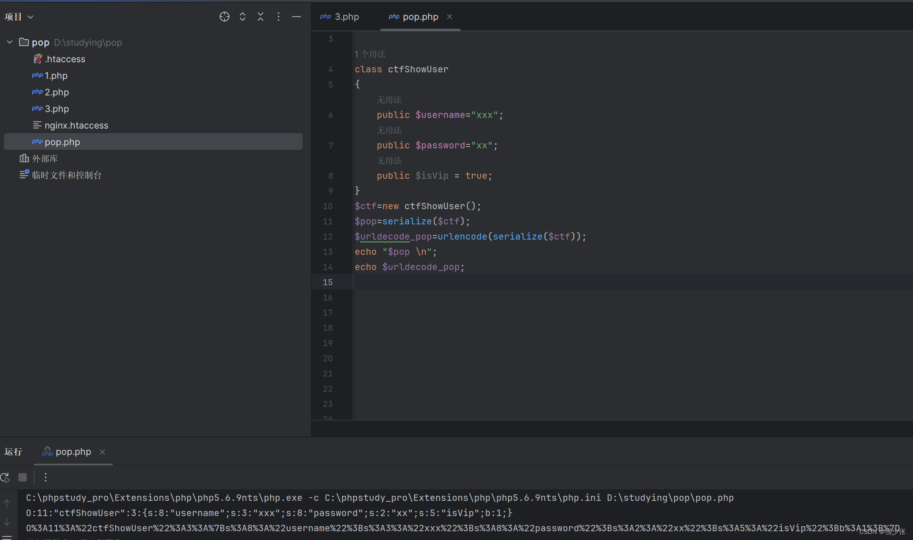Click line number 10 in the gutter
The height and width of the screenshot is (540, 913).
point(327,206)
